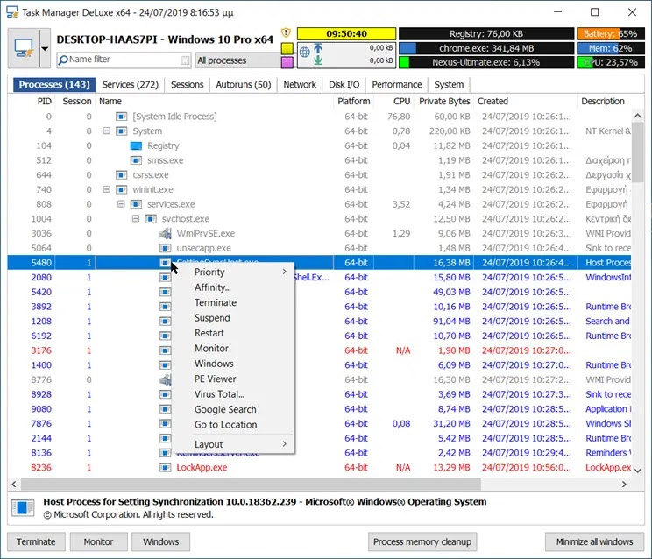Click the yellow color square
The width and height of the screenshot is (652, 559).
click(287, 48)
